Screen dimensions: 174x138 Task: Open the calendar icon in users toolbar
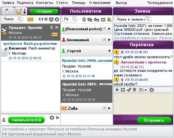(103, 20)
